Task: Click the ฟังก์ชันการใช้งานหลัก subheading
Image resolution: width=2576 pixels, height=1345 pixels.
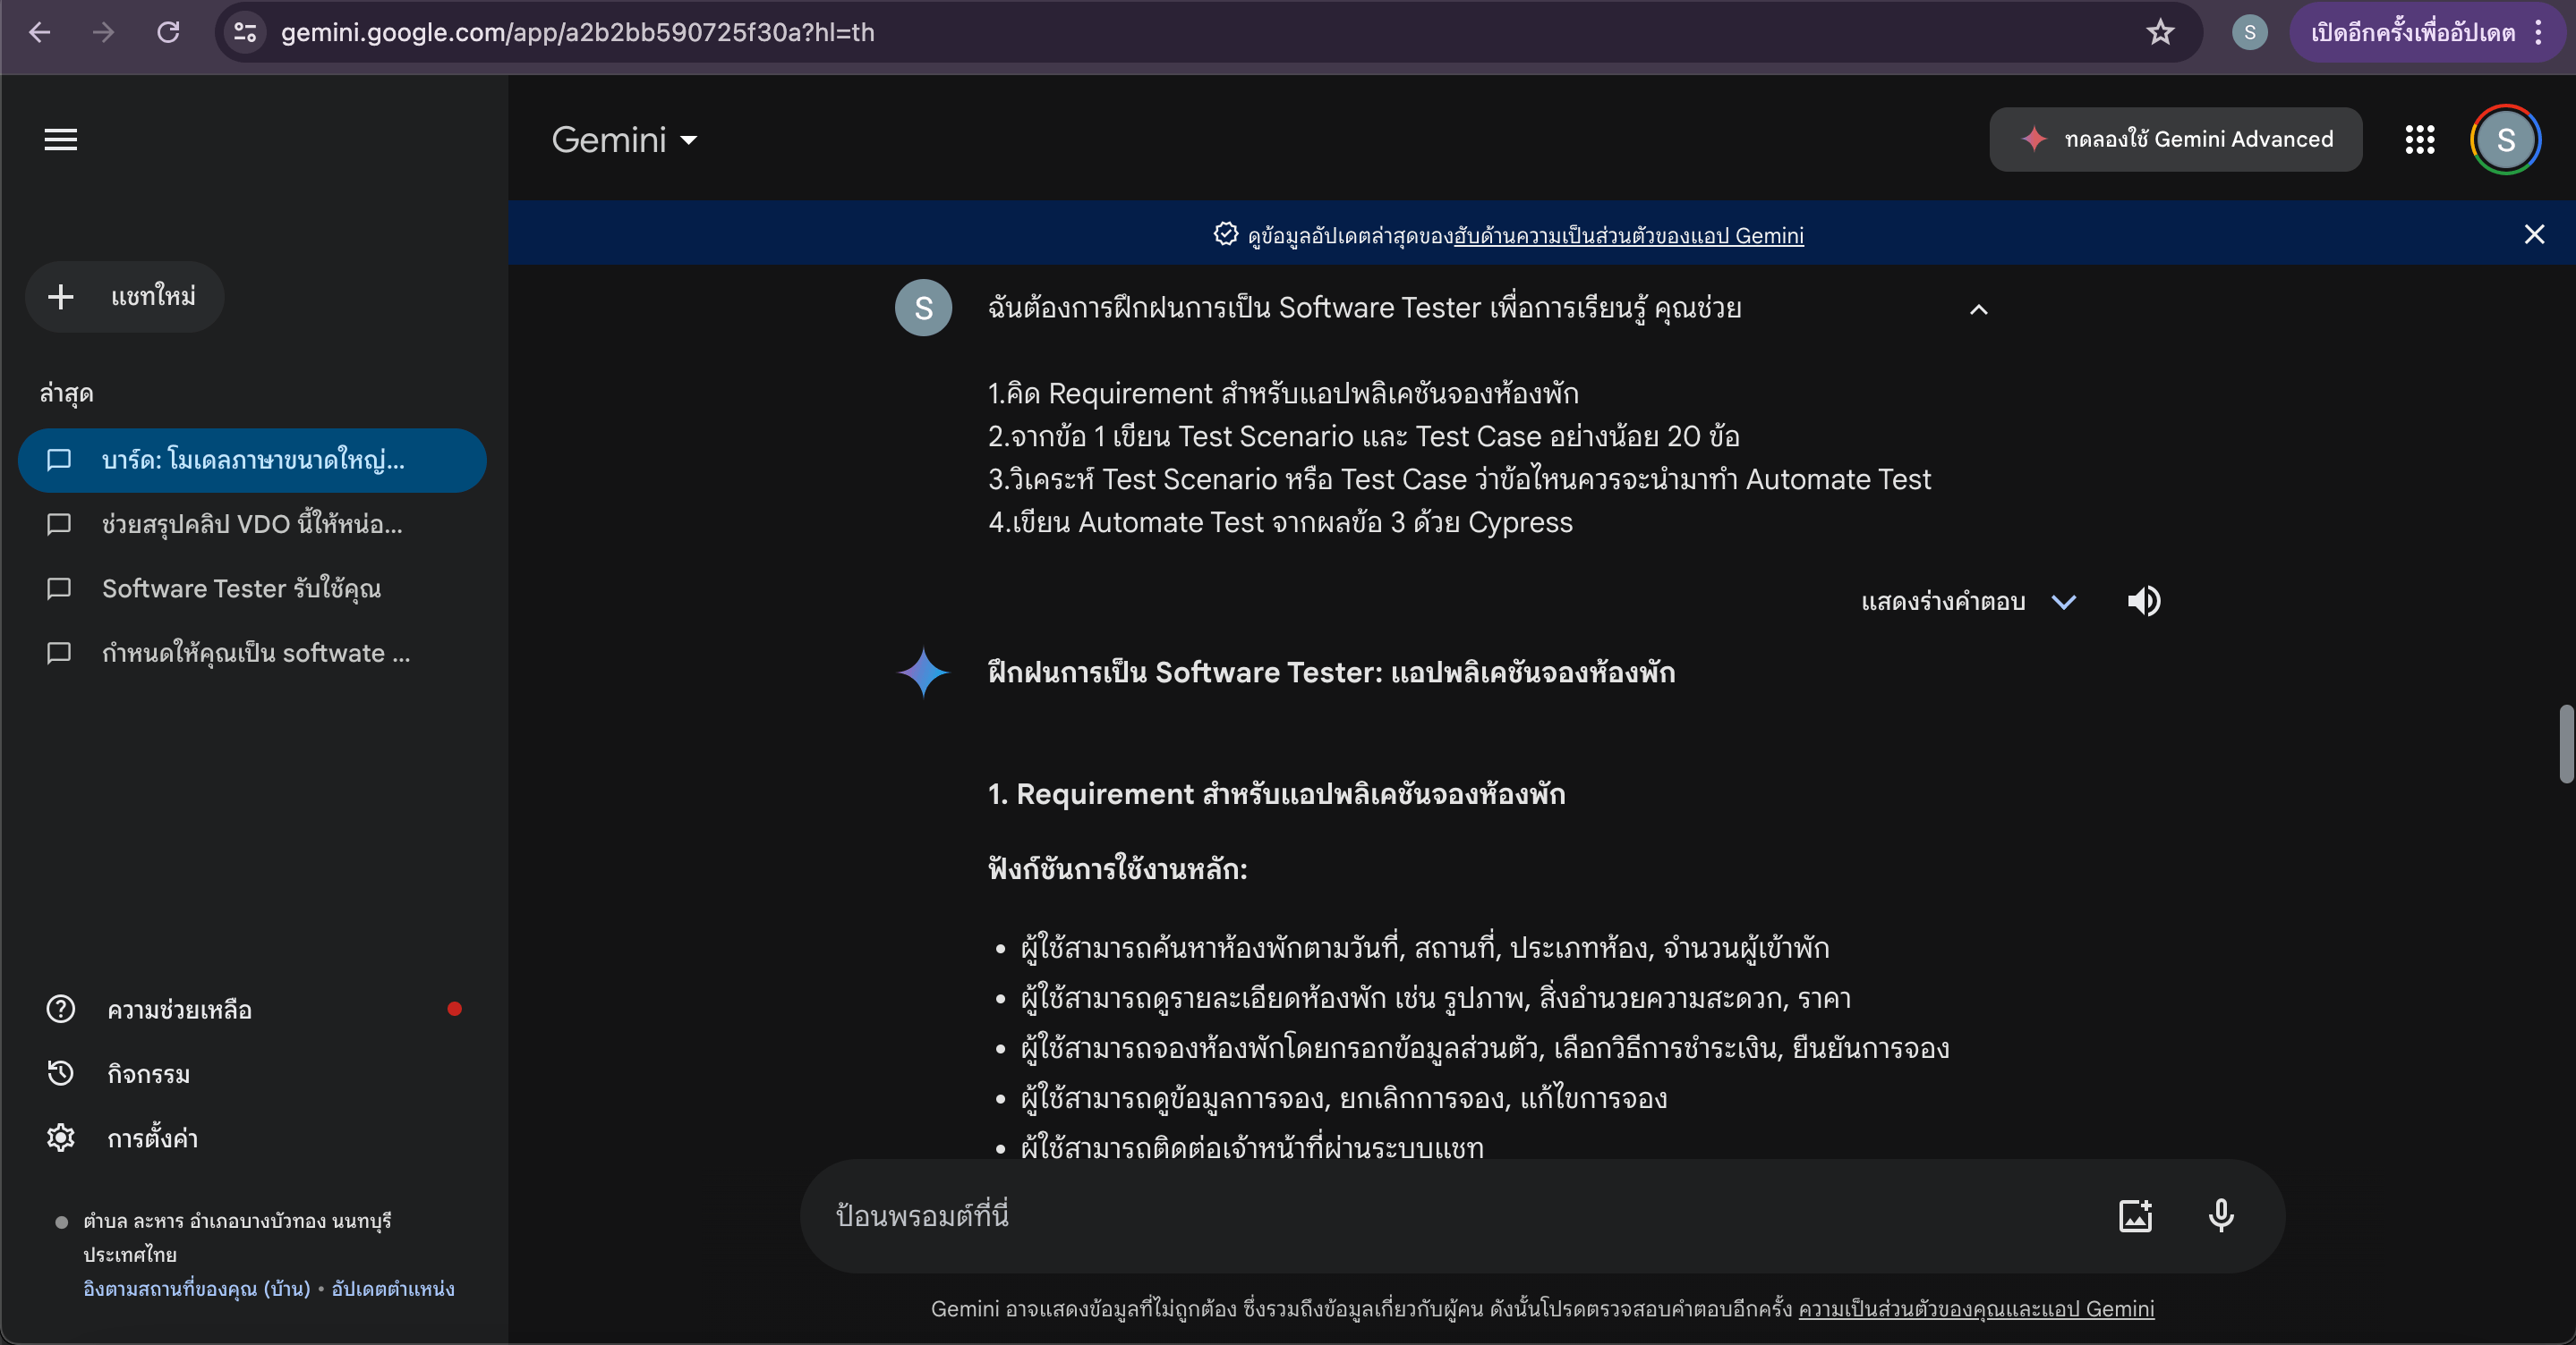Action: click(1117, 869)
